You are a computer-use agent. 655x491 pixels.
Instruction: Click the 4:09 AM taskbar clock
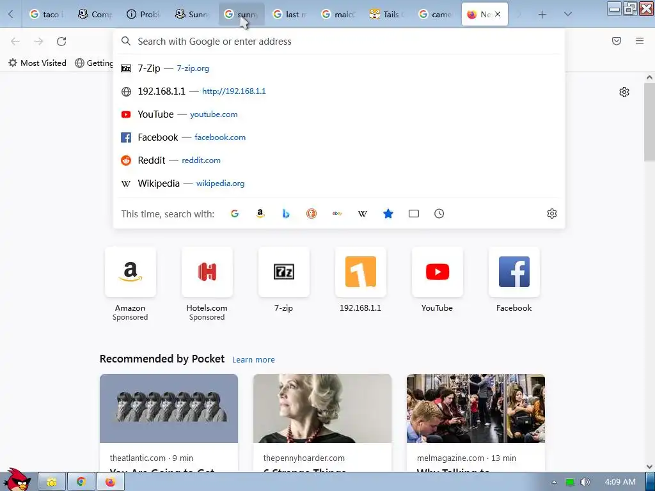click(620, 482)
